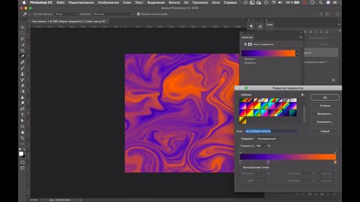The height and width of the screenshot is (202, 360).
Task: Select the purple middle color stop
Action: click(x=268, y=162)
